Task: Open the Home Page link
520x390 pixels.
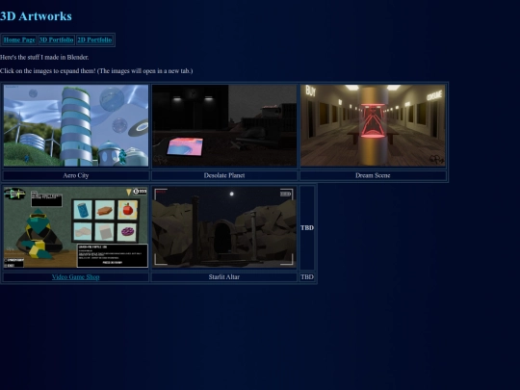Action: click(x=19, y=39)
